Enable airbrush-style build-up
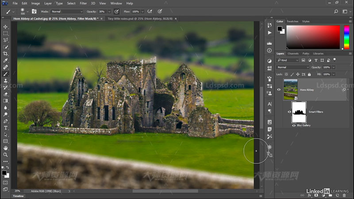This screenshot has width=354, height=199. pyautogui.click(x=150, y=11)
